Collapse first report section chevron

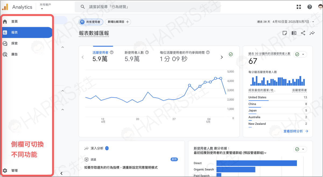[x=62, y=47]
